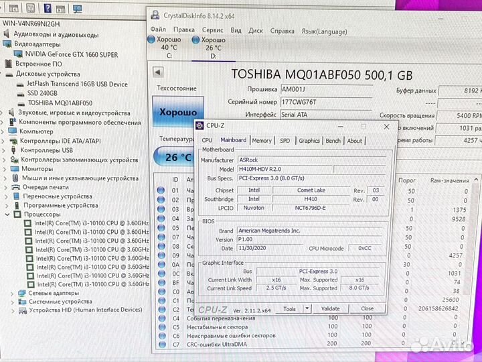Click the CrystalDiskInfo back arrow button
The image size is (482, 362).
(158, 72)
